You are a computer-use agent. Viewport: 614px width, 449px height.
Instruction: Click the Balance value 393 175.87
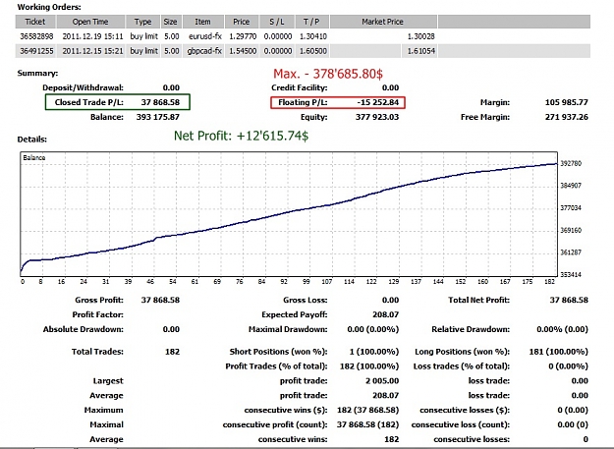click(158, 117)
